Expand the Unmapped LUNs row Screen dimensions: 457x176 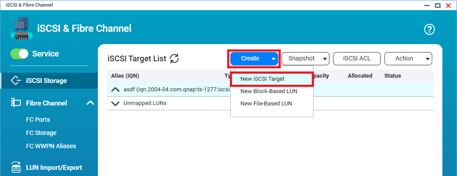coord(116,103)
